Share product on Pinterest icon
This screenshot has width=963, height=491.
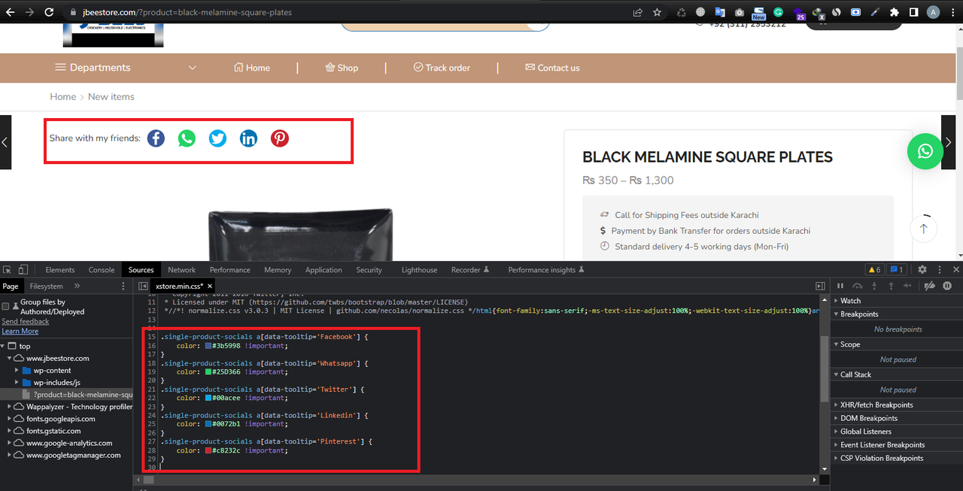(x=280, y=138)
